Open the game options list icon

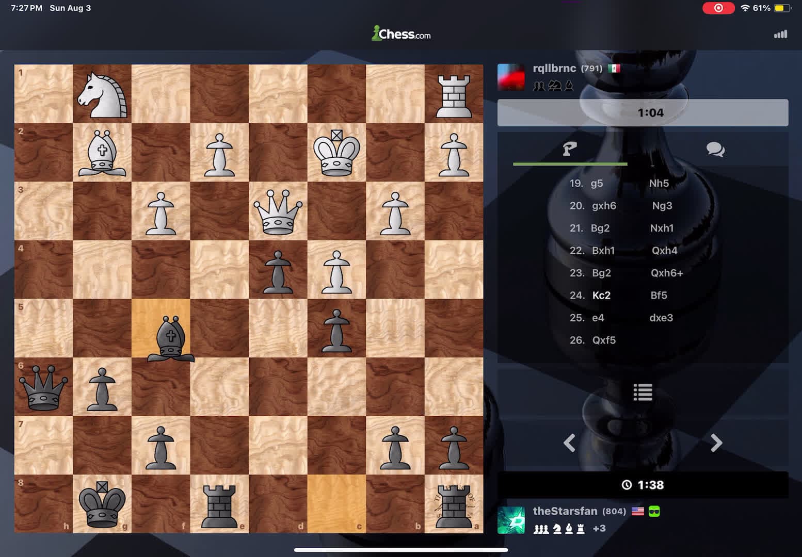643,392
